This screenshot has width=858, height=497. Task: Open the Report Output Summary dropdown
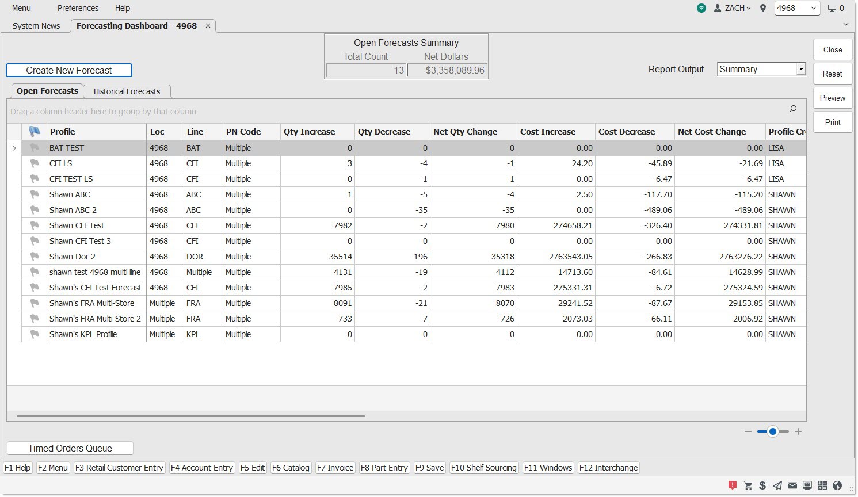click(800, 70)
